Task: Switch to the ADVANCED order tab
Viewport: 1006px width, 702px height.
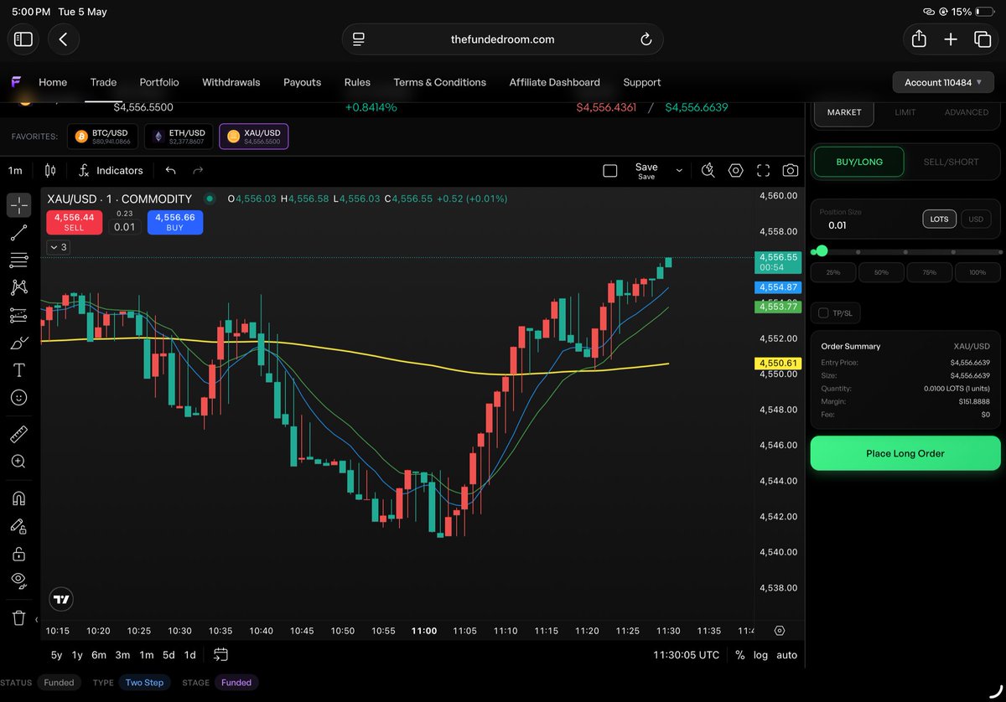Action: [x=967, y=112]
